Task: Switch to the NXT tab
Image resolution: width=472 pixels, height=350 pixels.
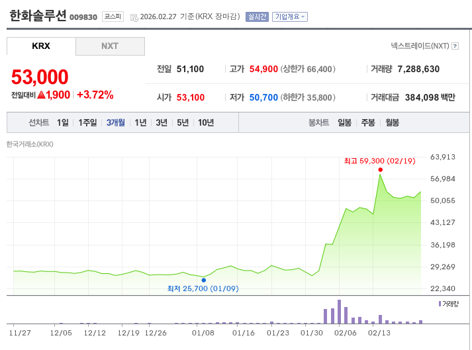Action: coord(110,46)
